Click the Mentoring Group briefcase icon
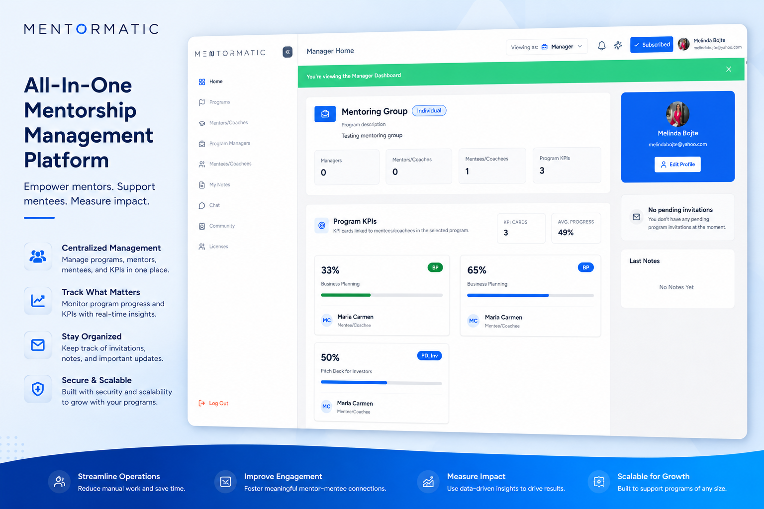 325,114
